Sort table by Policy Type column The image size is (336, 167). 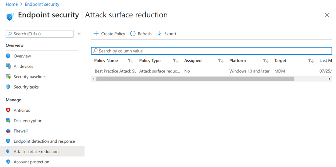coord(176,61)
